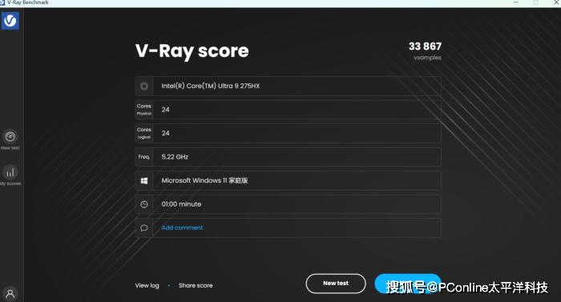Image resolution: width=561 pixels, height=302 pixels.
Task: Click the vsamples label under the score
Action: coord(427,58)
